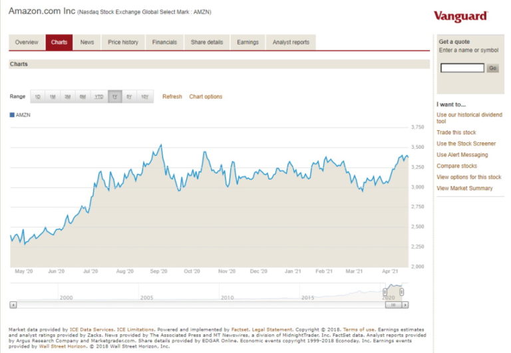The image size is (511, 353).
Task: Open the ICE Data Services link
Action: pos(92,330)
